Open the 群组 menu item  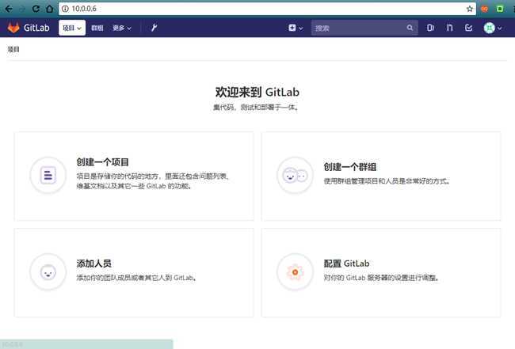97,28
